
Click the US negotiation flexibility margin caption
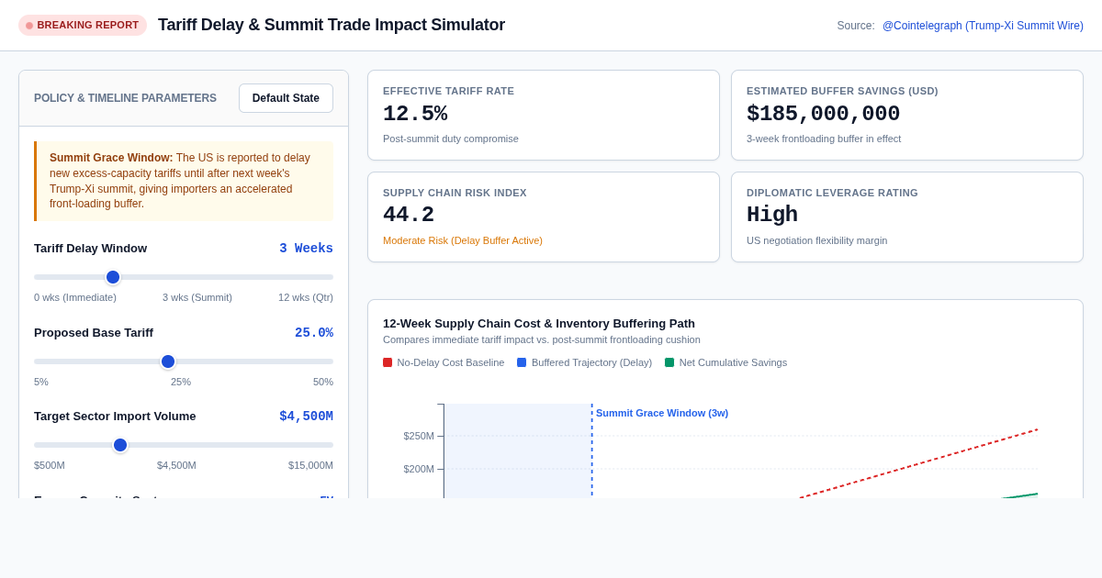[817, 240]
